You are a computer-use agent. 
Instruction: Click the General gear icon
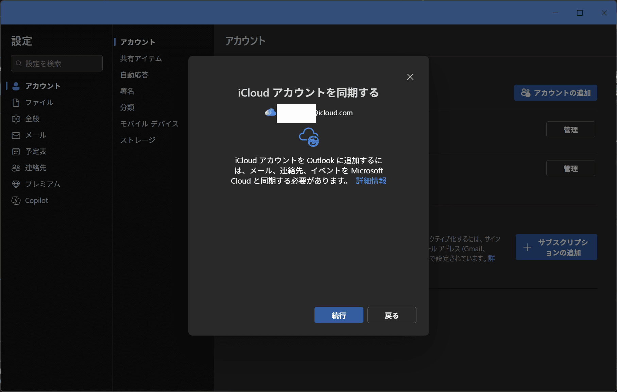16,119
